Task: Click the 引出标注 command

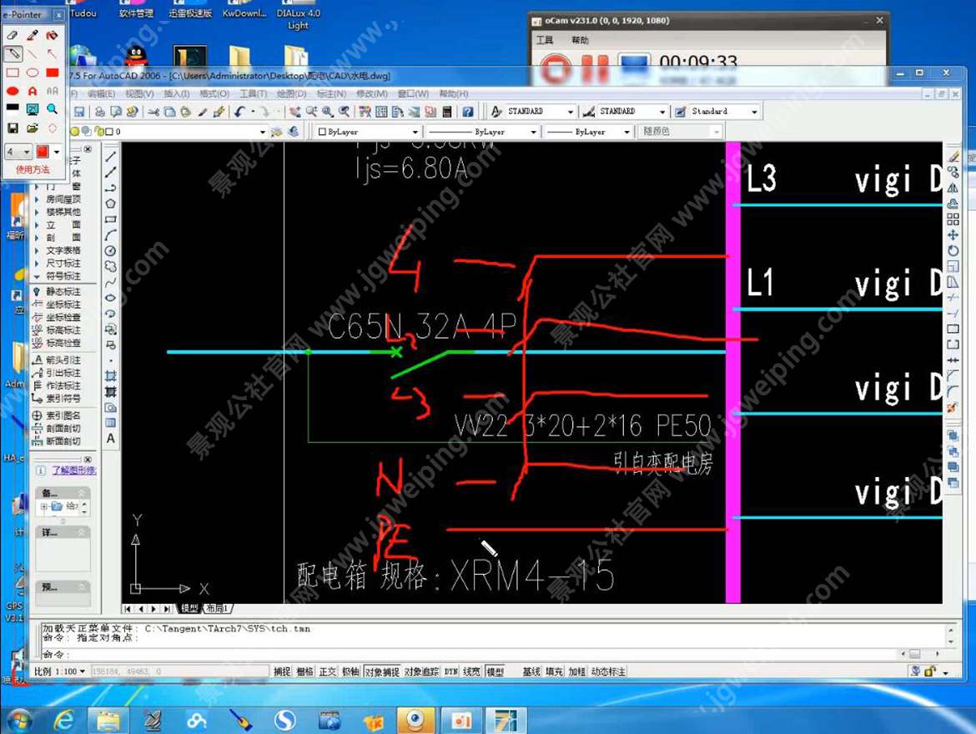Action: click(58, 373)
